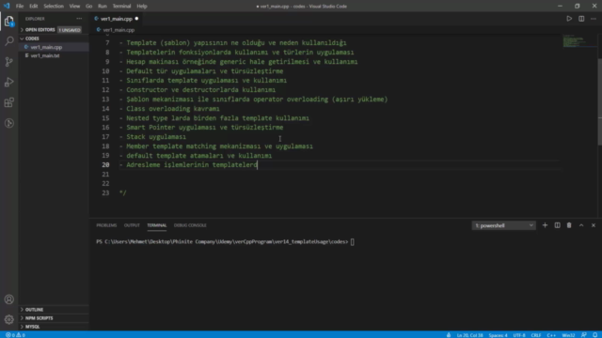Click the terminal prompt input area
The width and height of the screenshot is (602, 338).
pyautogui.click(x=352, y=242)
